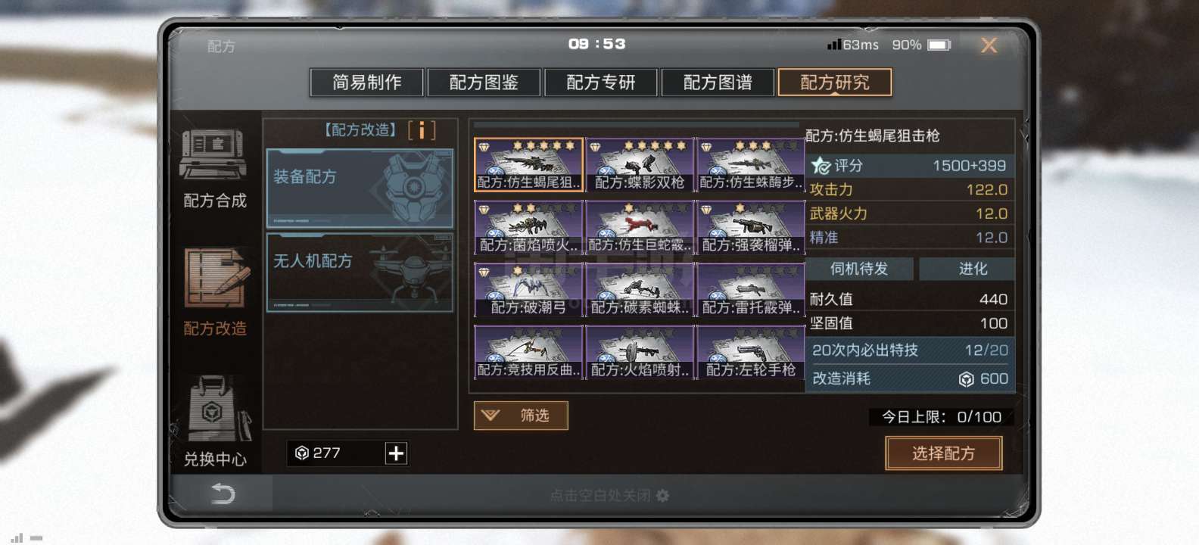Click the info icon next to 配方改造
The height and width of the screenshot is (545, 1199).
tap(422, 130)
